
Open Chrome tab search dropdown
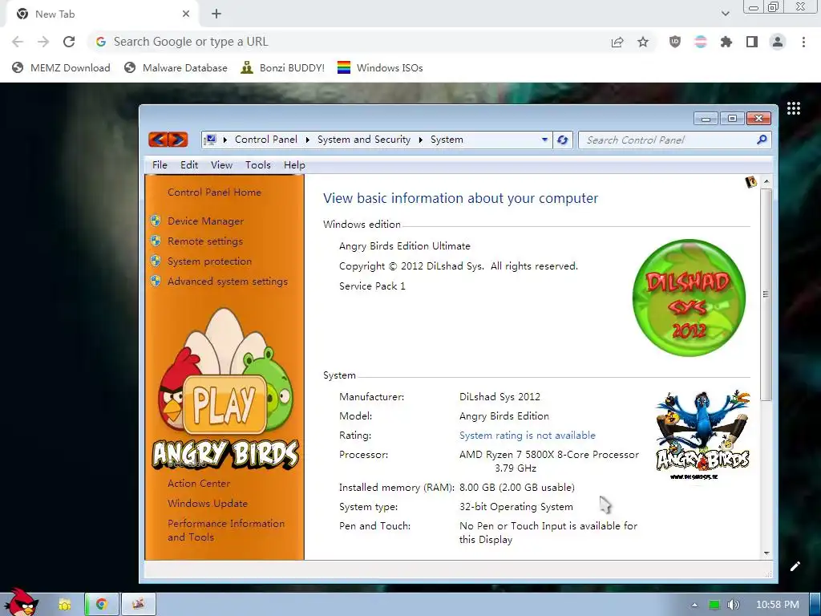click(725, 14)
